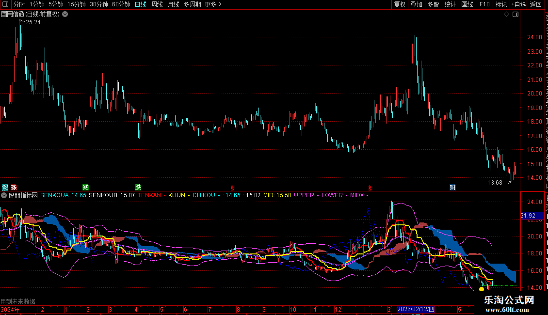Switch to the 周线 weekly period tab
The height and width of the screenshot is (315, 548).
coord(157,4)
